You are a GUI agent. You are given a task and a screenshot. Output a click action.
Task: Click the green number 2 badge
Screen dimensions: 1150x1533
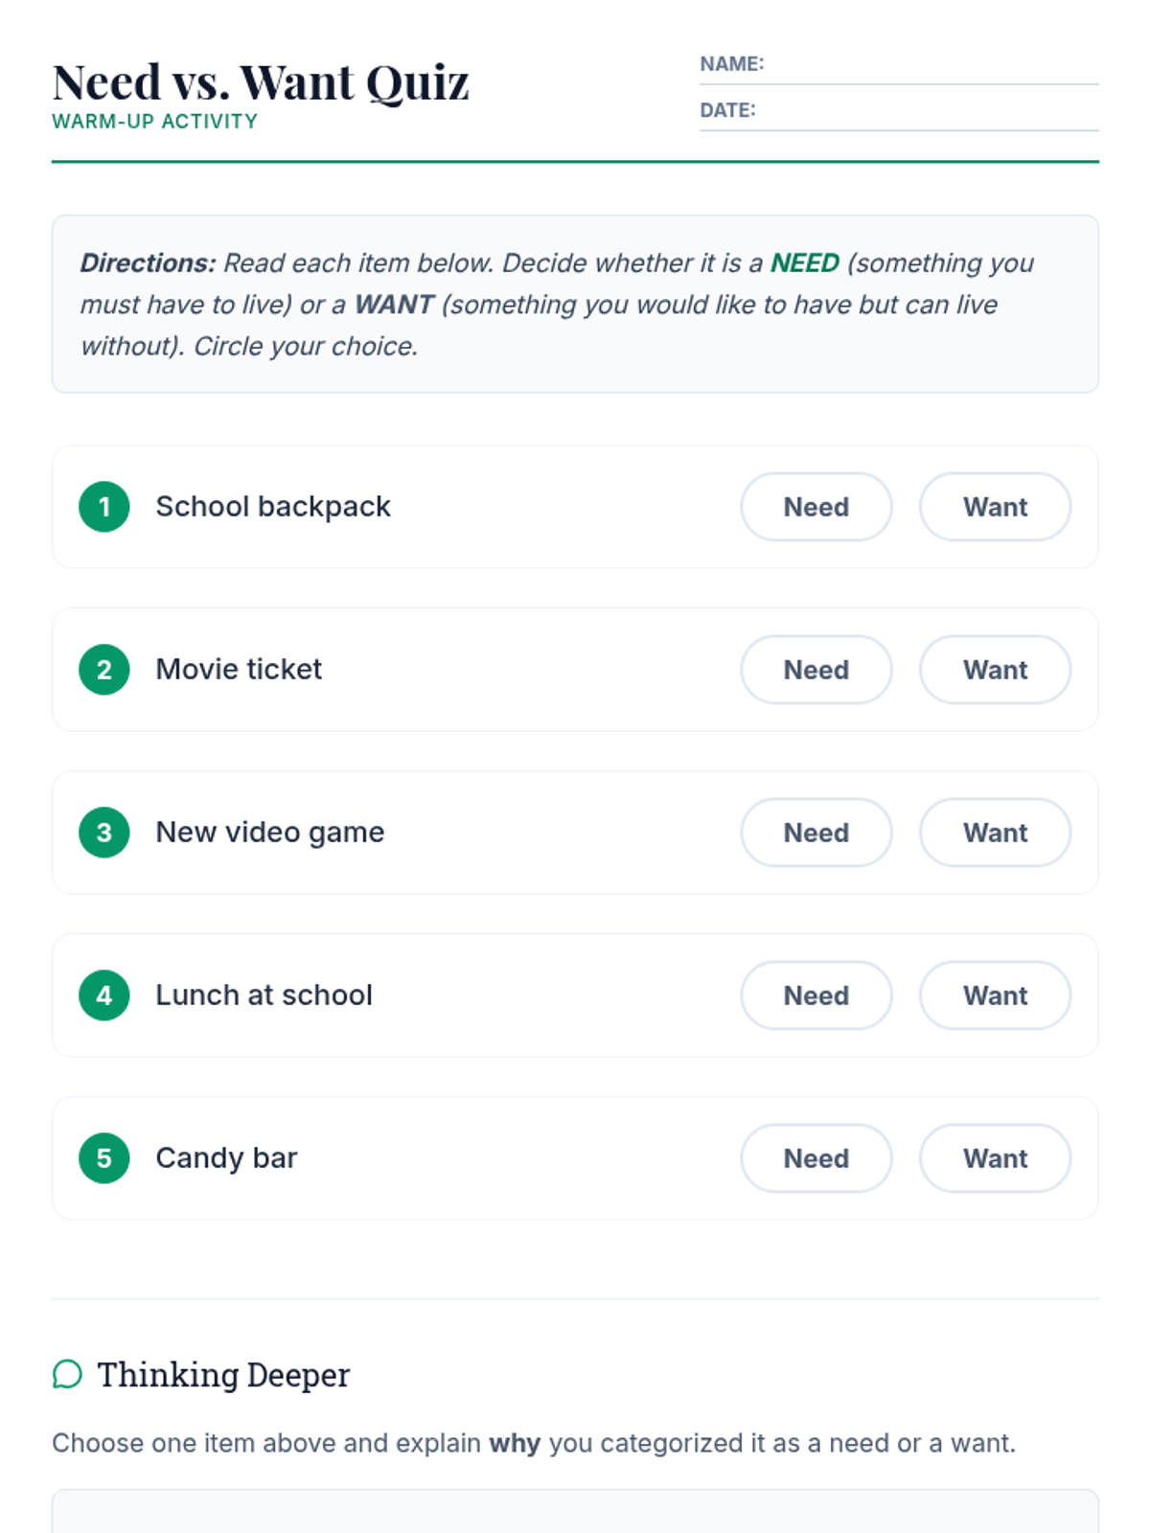pyautogui.click(x=104, y=670)
